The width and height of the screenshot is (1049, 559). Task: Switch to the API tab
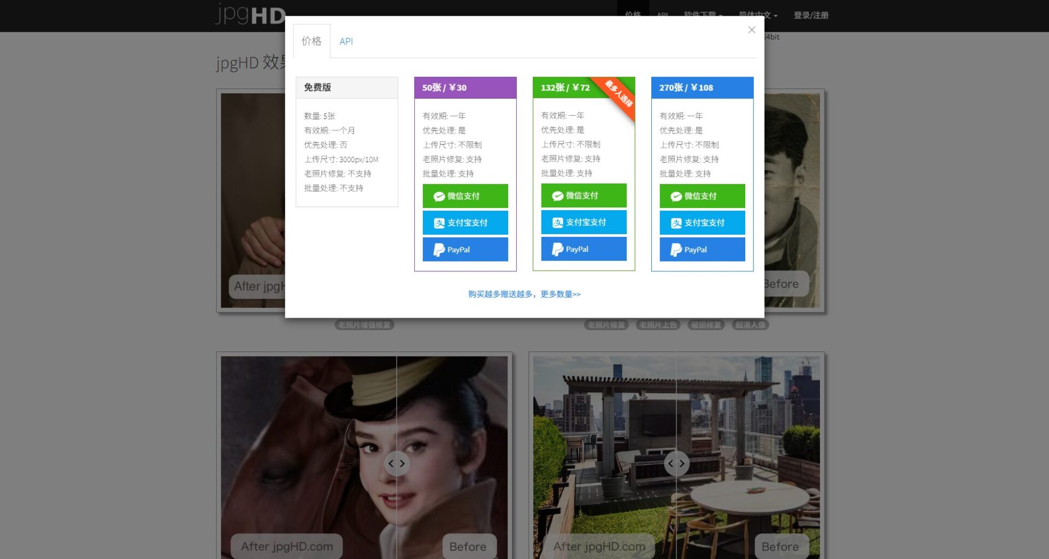click(346, 41)
